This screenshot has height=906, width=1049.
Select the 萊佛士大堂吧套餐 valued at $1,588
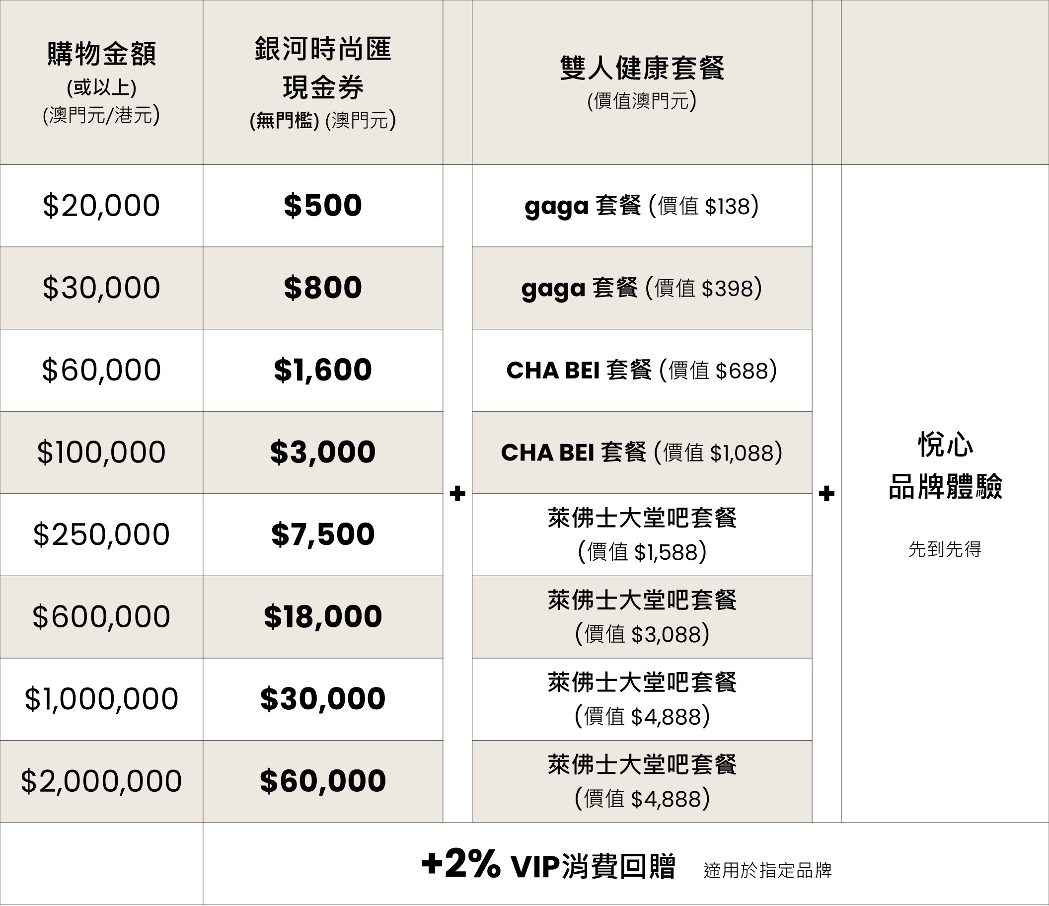(641, 534)
